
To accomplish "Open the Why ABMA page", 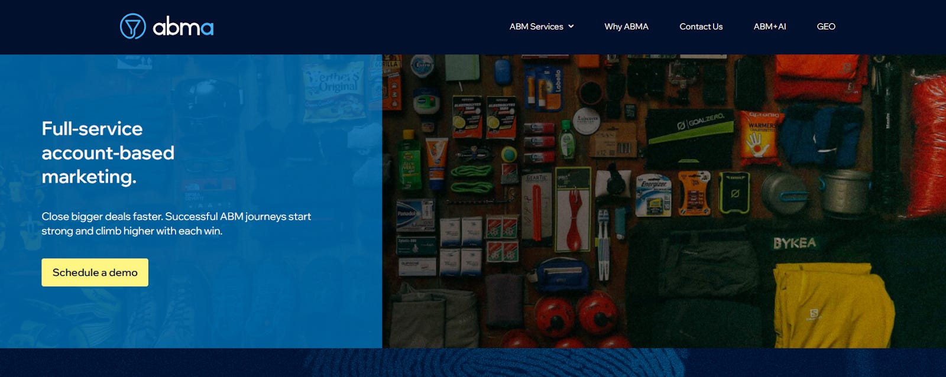I will pyautogui.click(x=626, y=27).
